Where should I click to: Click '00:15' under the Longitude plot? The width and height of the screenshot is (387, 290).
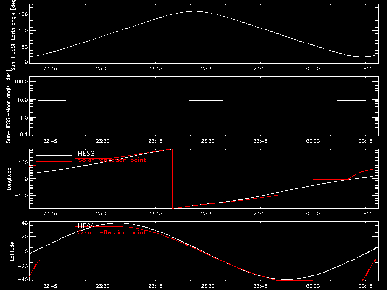tap(366, 214)
